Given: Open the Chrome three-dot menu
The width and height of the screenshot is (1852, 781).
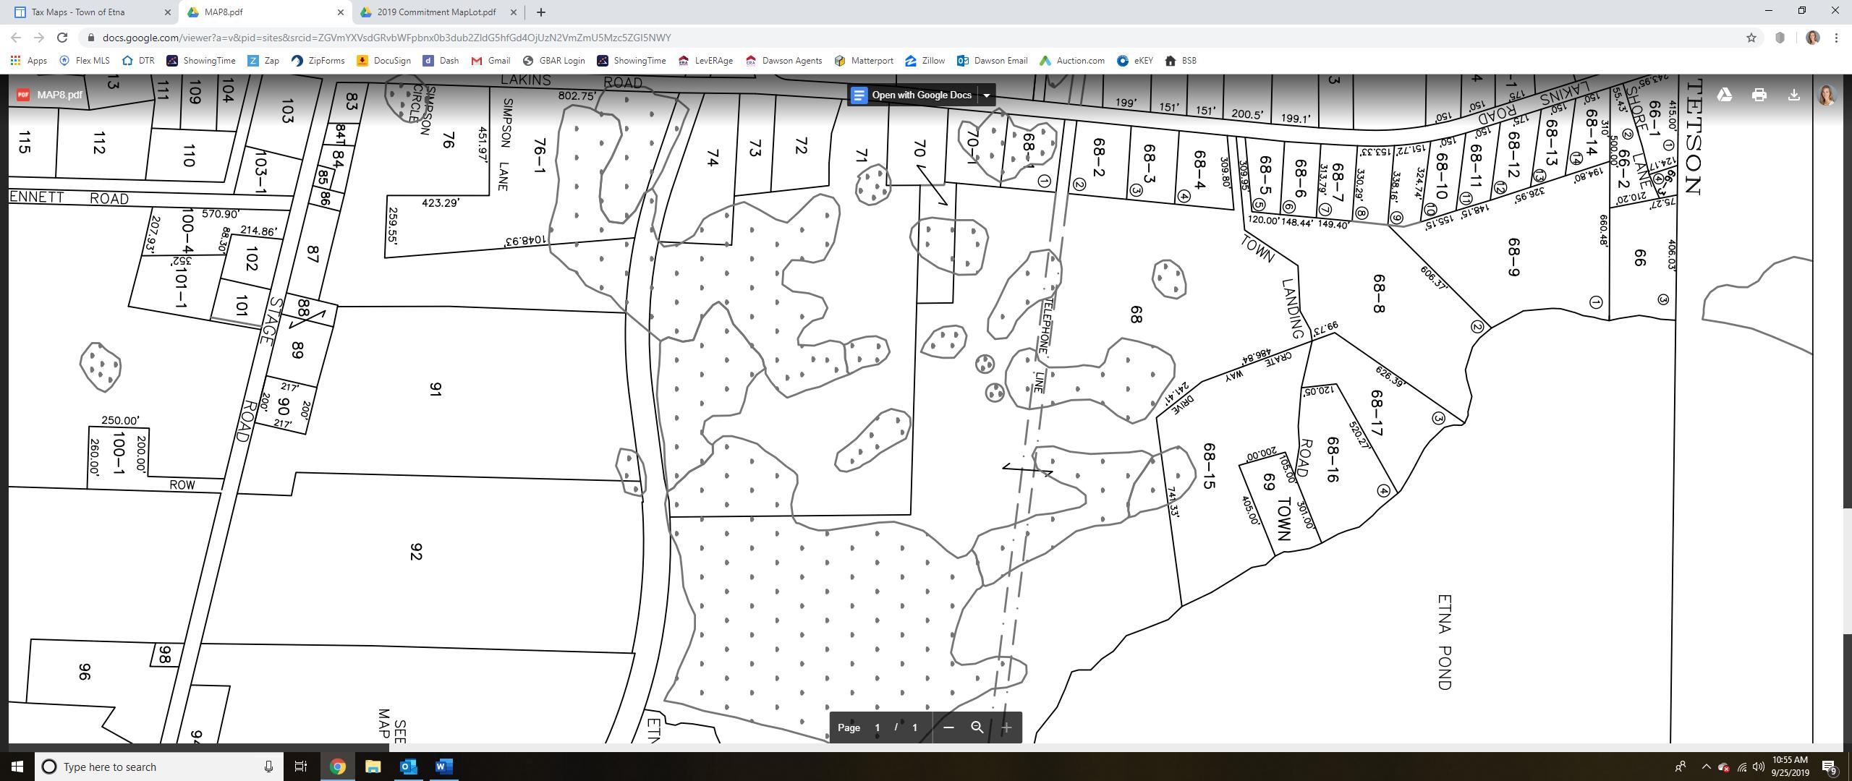Looking at the screenshot, I should pyautogui.click(x=1837, y=38).
